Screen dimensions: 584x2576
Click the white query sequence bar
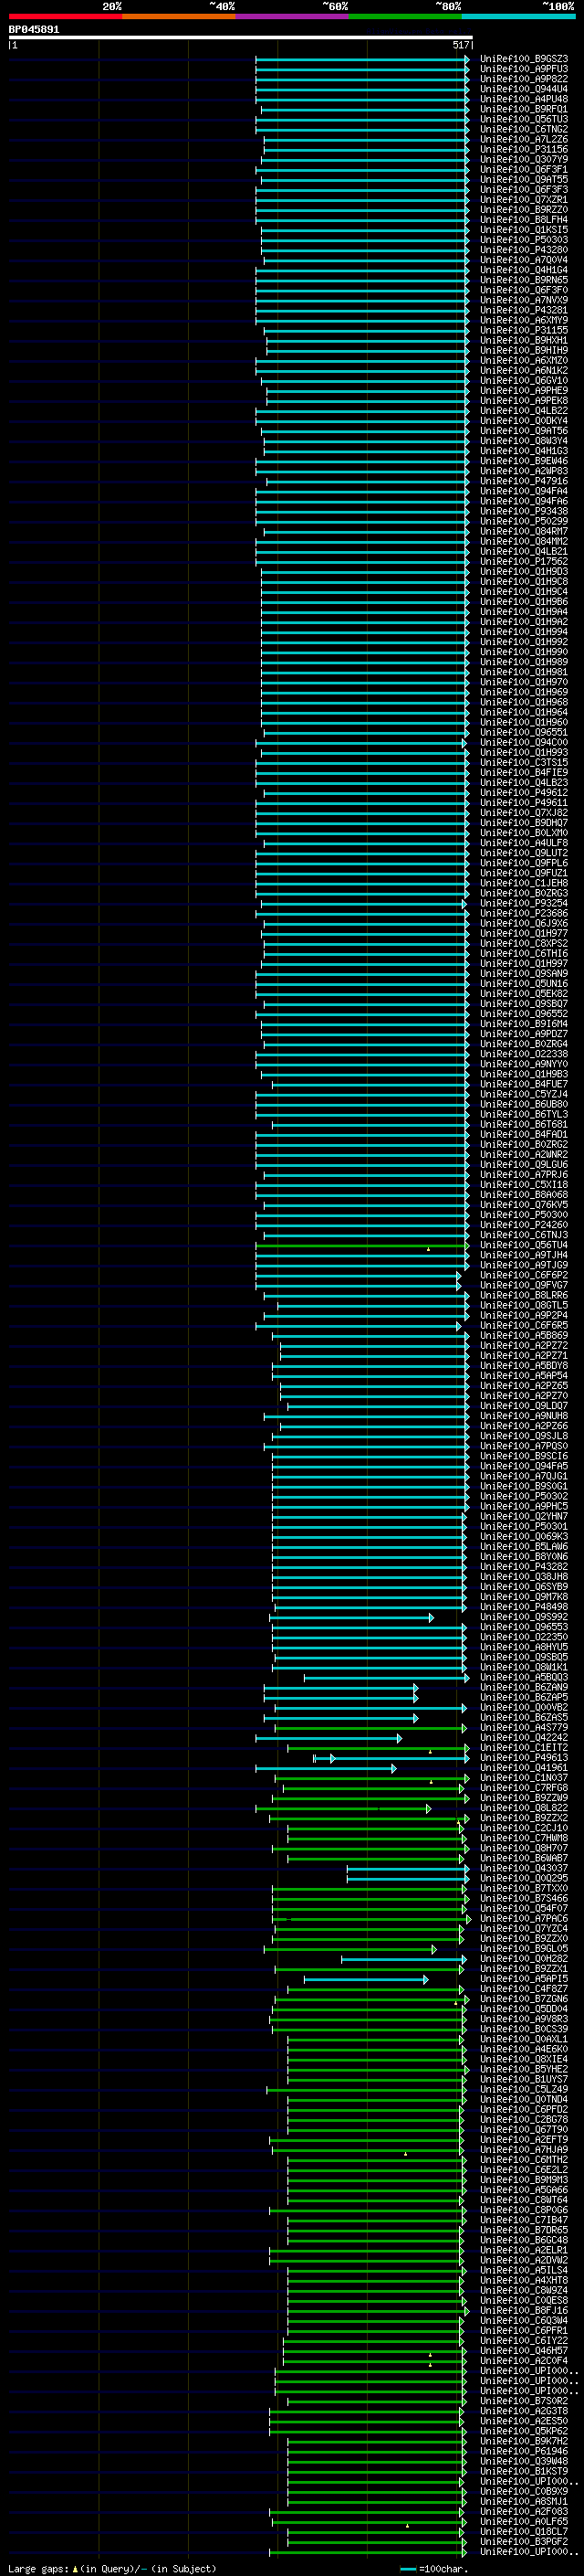click(241, 38)
